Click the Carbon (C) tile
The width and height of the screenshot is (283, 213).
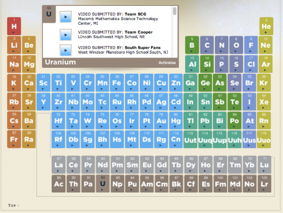click(207, 45)
